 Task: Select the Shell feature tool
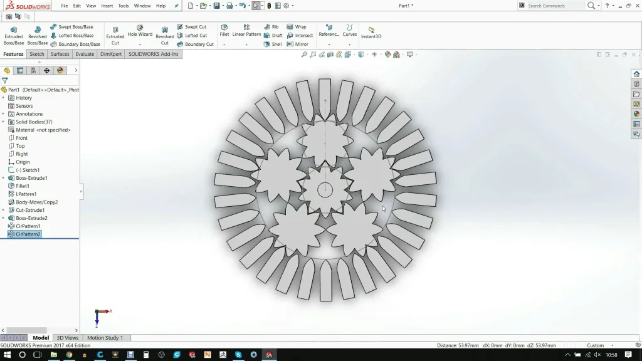point(274,44)
